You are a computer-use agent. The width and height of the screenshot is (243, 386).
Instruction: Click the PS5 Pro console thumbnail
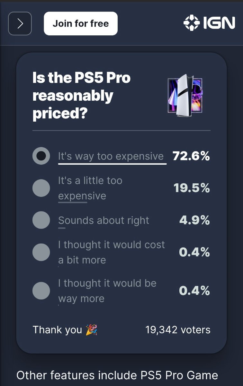[x=185, y=96]
